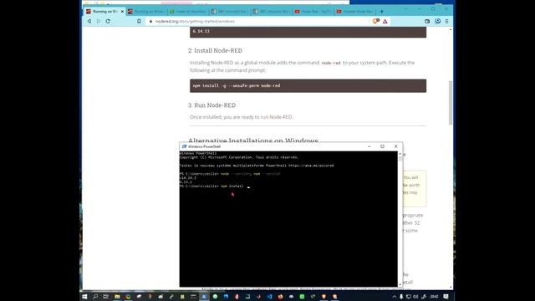The width and height of the screenshot is (535, 301).
Task: Click the PowerShell scrollbar down arrow
Action: tap(400, 284)
